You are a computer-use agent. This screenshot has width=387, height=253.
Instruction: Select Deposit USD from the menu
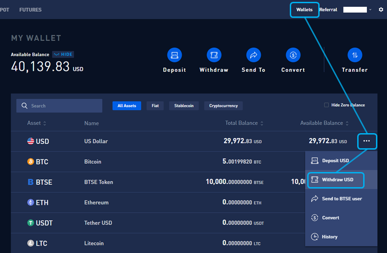(341, 161)
